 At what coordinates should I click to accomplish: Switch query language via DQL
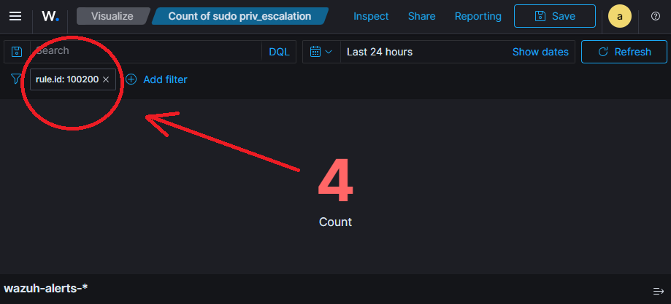coord(279,52)
